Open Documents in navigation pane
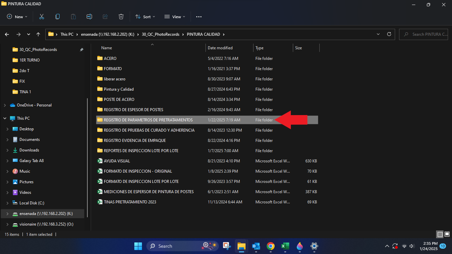This screenshot has height=254, width=452. click(29, 140)
